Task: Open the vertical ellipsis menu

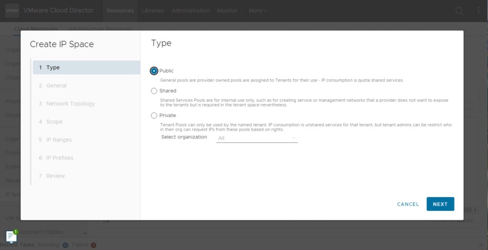Action: click(478, 10)
